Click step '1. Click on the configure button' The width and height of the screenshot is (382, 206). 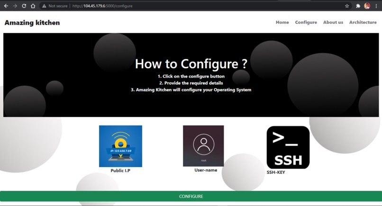pos(191,76)
